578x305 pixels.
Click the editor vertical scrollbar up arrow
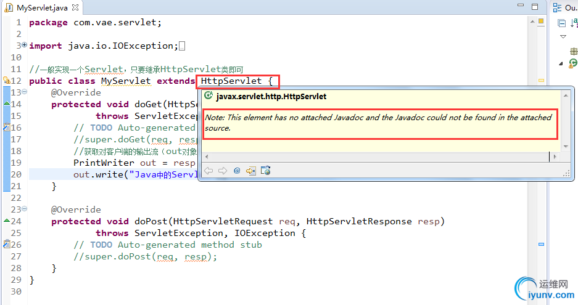point(532,22)
